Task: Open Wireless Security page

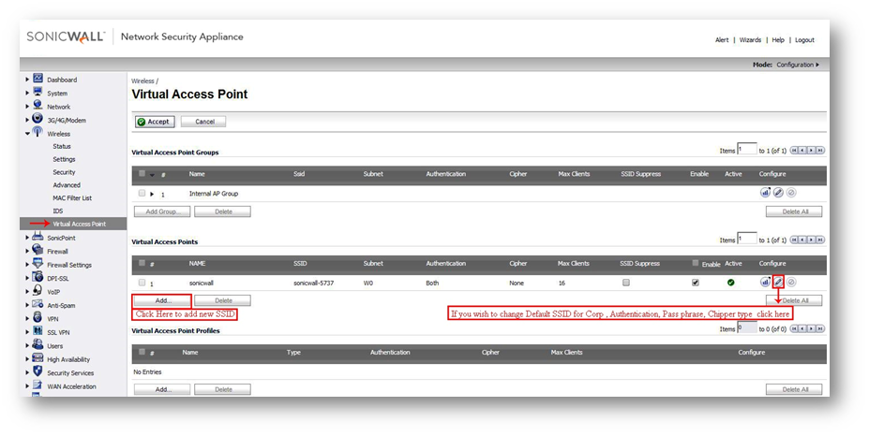Action: [64, 172]
